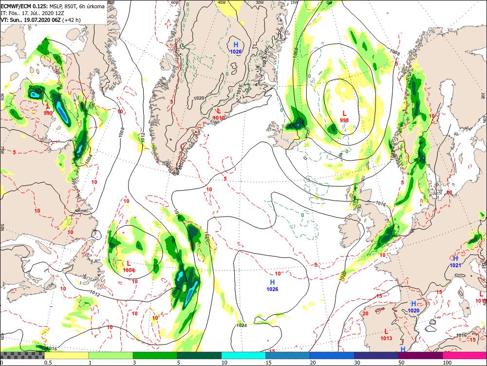Click the initial time line 'IT: Fös.. 17. Júl.. 2020 12Z'
The width and height of the screenshot is (487, 366).
[x=32, y=13]
